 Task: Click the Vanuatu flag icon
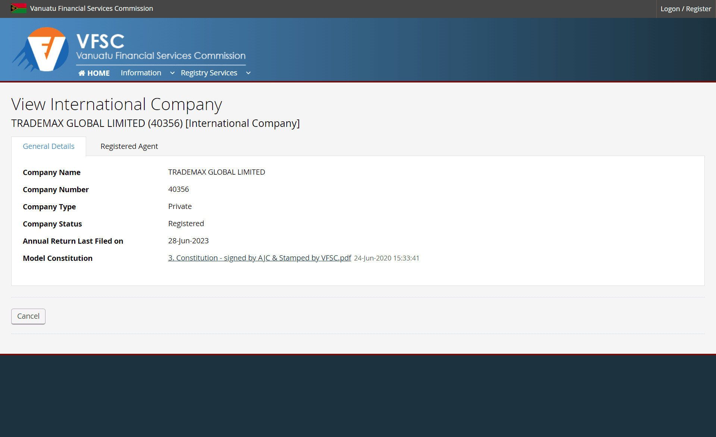[x=19, y=8]
